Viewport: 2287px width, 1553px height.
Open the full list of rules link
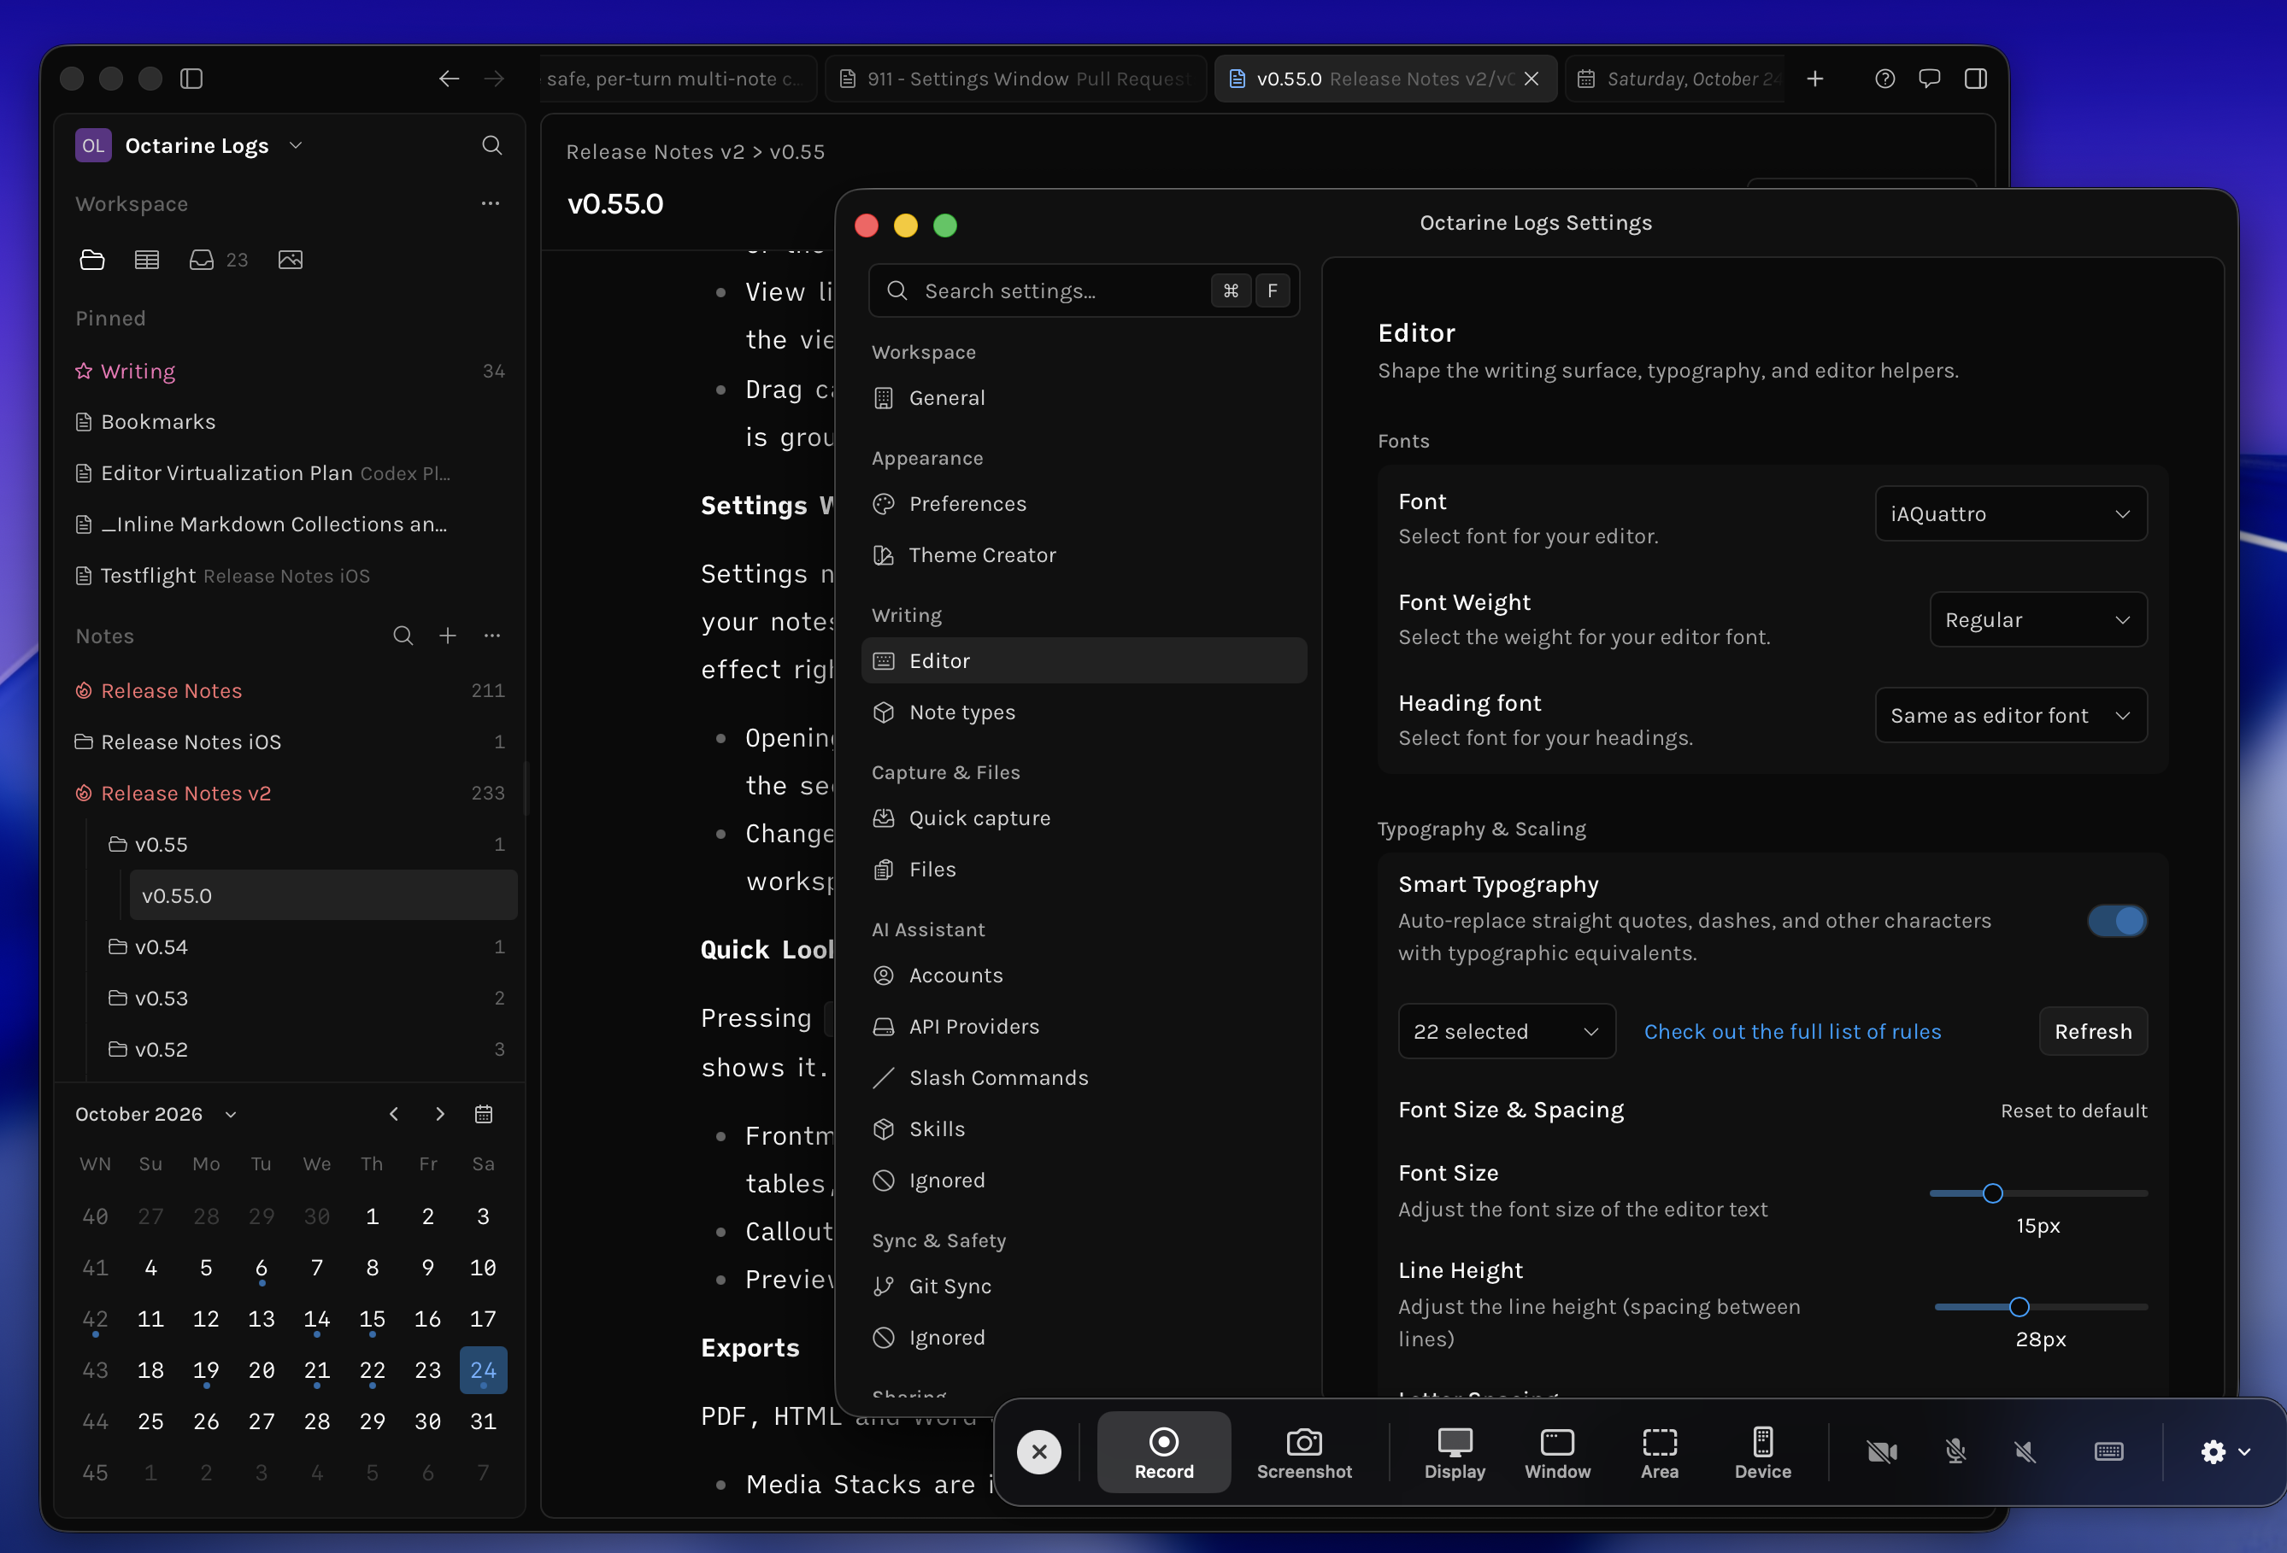(1792, 1031)
